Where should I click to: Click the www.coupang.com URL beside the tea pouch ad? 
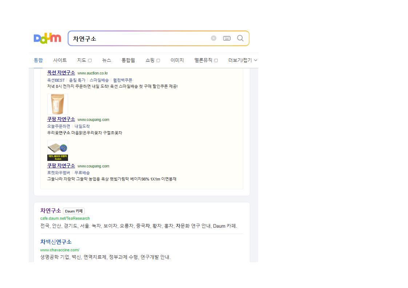93,119
